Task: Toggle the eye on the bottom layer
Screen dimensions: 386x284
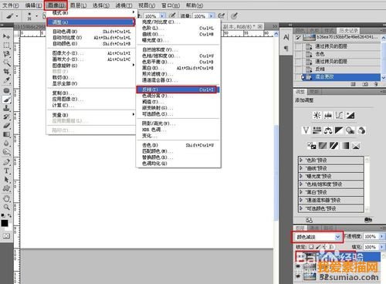Action: (x=298, y=276)
